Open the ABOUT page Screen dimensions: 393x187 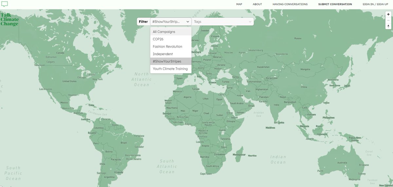pos(257,4)
